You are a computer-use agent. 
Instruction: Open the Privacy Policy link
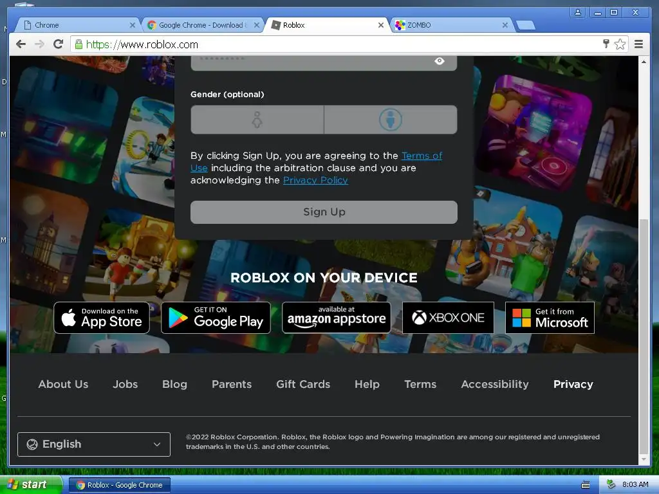coord(315,180)
